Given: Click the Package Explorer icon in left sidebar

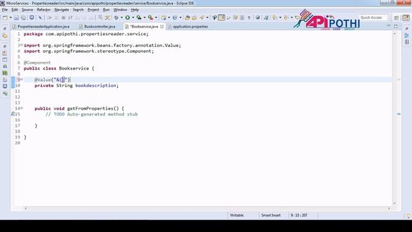Looking at the screenshot, I should 5,35.
